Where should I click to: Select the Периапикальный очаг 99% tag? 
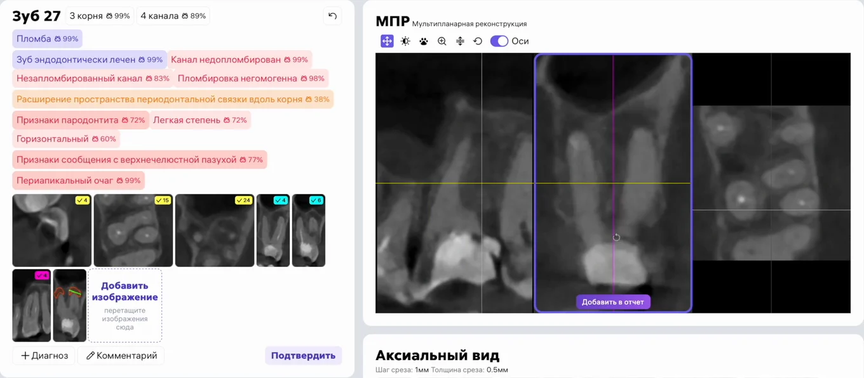coord(79,181)
